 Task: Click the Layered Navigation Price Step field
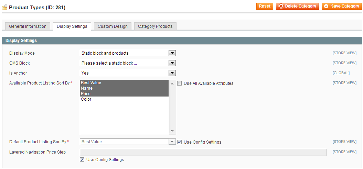[x=203, y=153]
